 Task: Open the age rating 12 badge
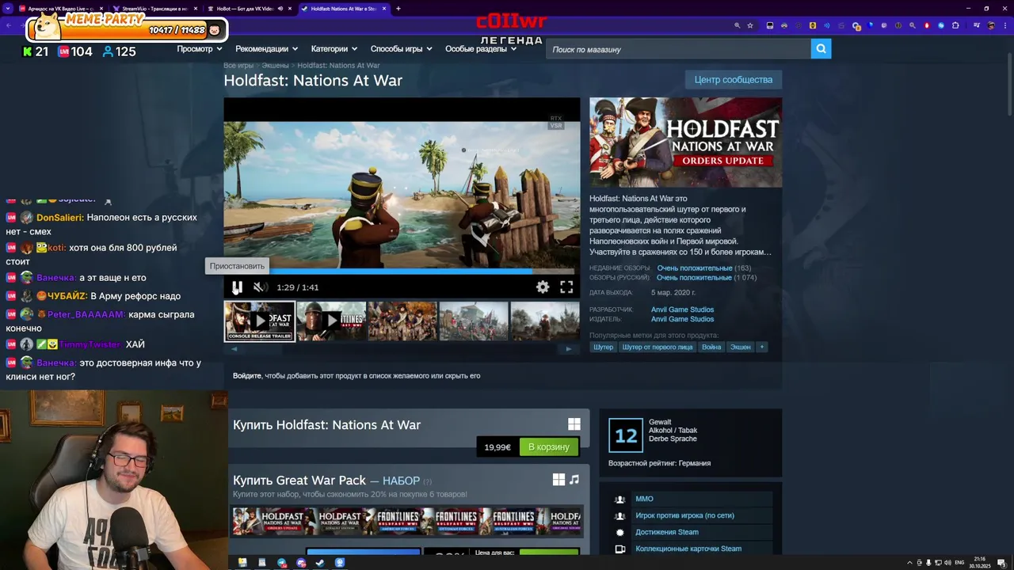pyautogui.click(x=625, y=435)
